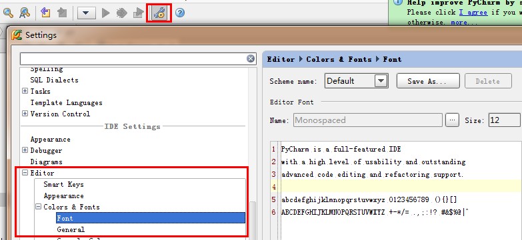The image size is (522, 240).
Task: Select SQL Dialects in settings tree
Action: (x=54, y=80)
